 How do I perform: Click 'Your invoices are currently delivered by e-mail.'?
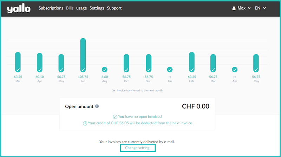[x=137, y=142]
